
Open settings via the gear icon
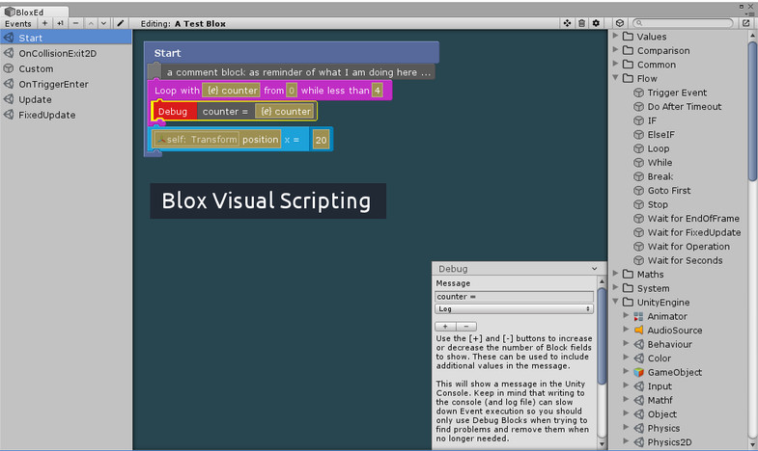tap(596, 23)
